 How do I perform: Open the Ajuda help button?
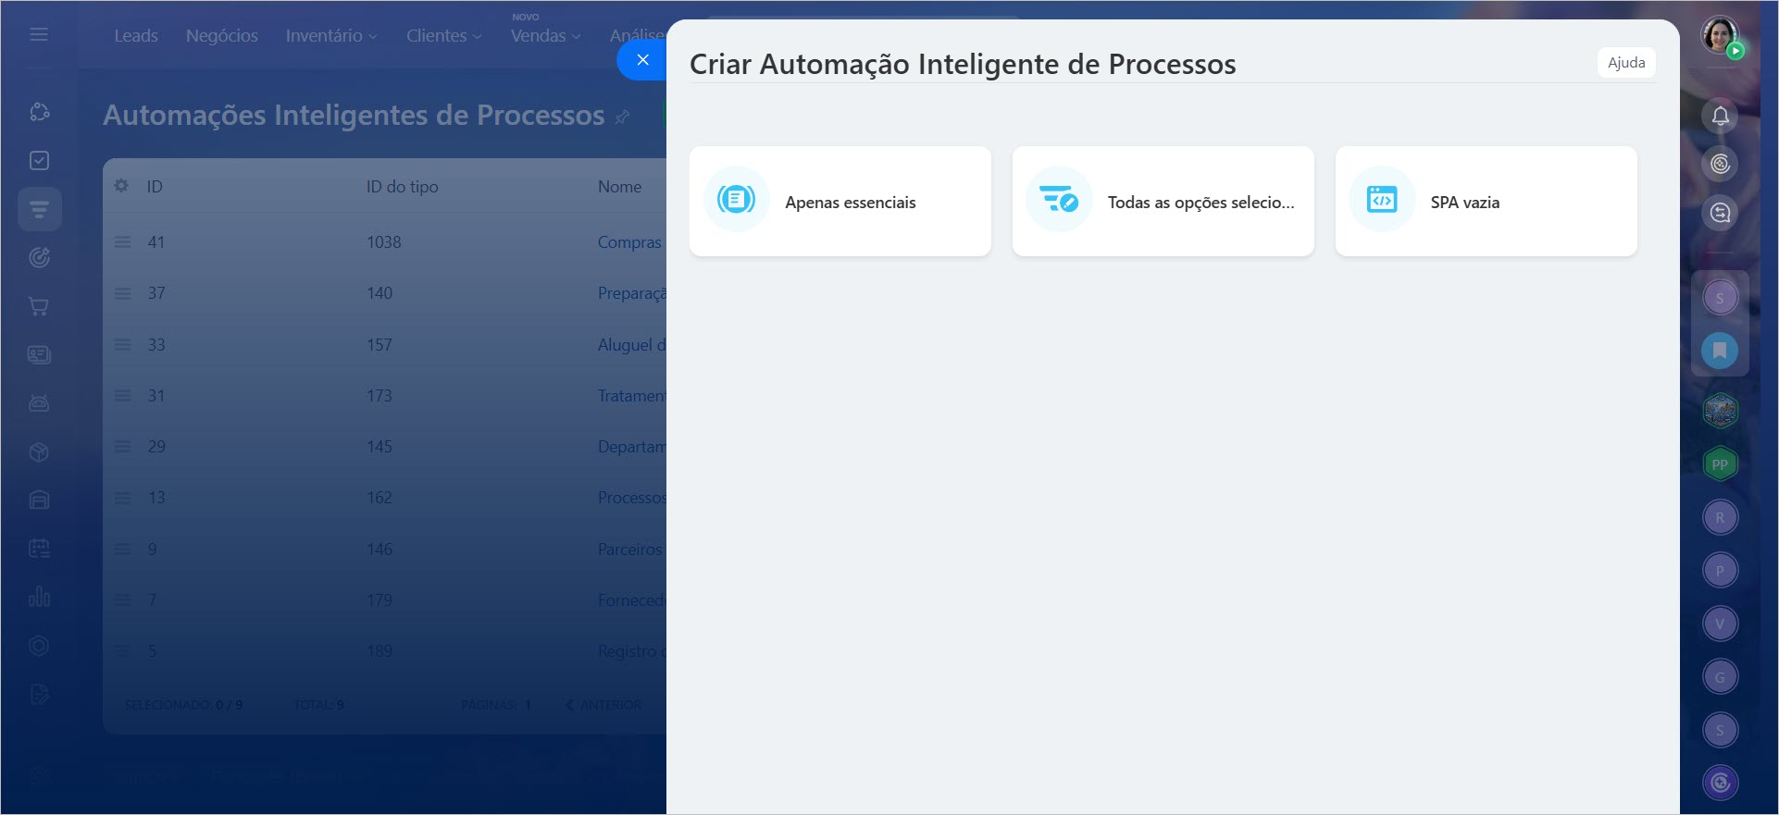click(x=1625, y=63)
